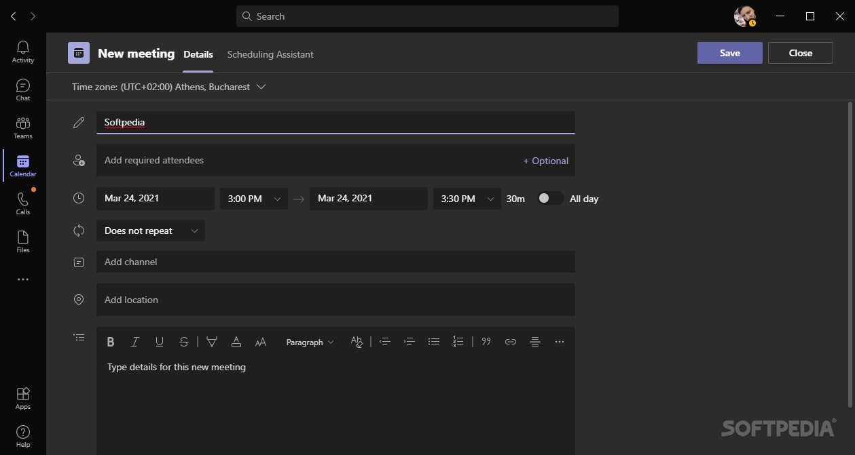Image resolution: width=855 pixels, height=455 pixels.
Task: Expand the Does not repeat dropdown
Action: click(x=150, y=231)
